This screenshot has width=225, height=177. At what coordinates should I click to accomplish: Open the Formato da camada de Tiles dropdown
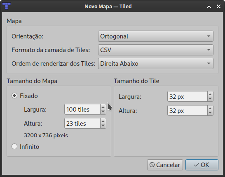click(x=156, y=50)
